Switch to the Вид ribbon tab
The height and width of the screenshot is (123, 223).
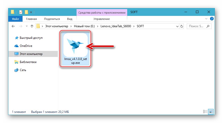coord(70,19)
